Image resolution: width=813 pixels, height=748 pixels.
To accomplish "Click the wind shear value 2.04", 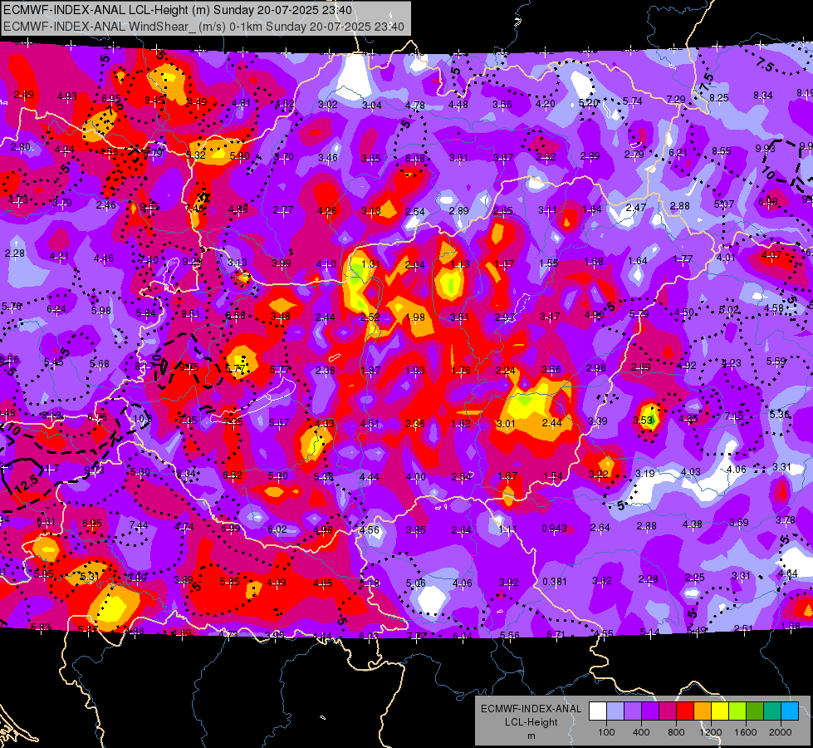I will 414,265.
